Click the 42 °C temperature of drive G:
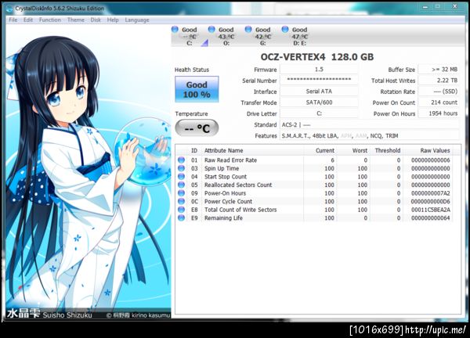470x338 pixels. 263,37
